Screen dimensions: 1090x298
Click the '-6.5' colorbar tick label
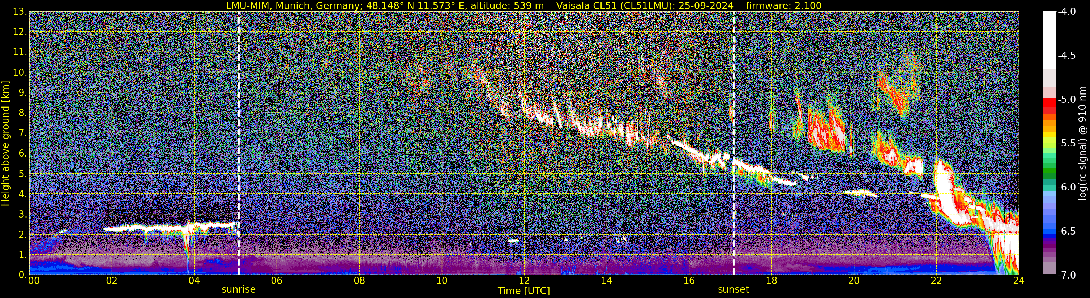(1067, 231)
